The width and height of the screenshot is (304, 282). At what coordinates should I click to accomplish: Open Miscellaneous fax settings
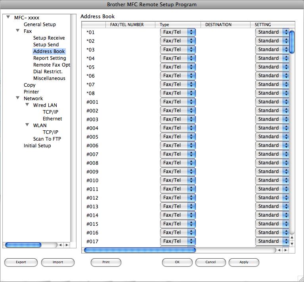[49, 78]
